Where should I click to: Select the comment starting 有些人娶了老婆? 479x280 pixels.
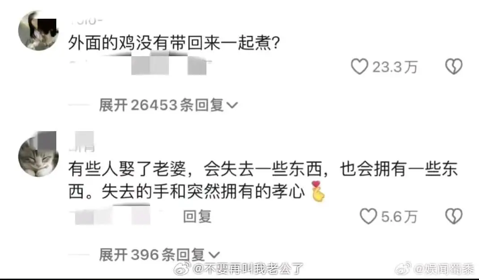(x=263, y=181)
